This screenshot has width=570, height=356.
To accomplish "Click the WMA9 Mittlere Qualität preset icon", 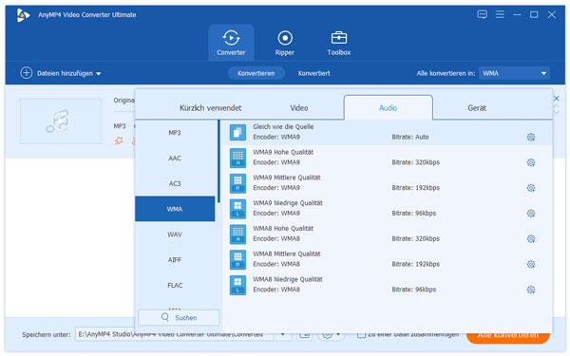I will tap(237, 183).
